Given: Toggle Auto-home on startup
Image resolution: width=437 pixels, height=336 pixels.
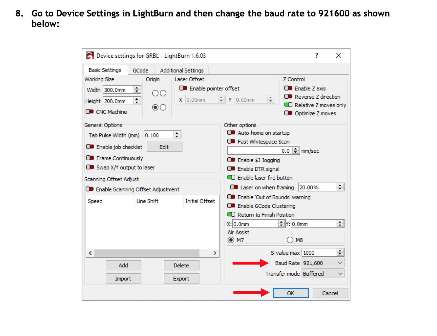Looking at the screenshot, I should coord(231,133).
